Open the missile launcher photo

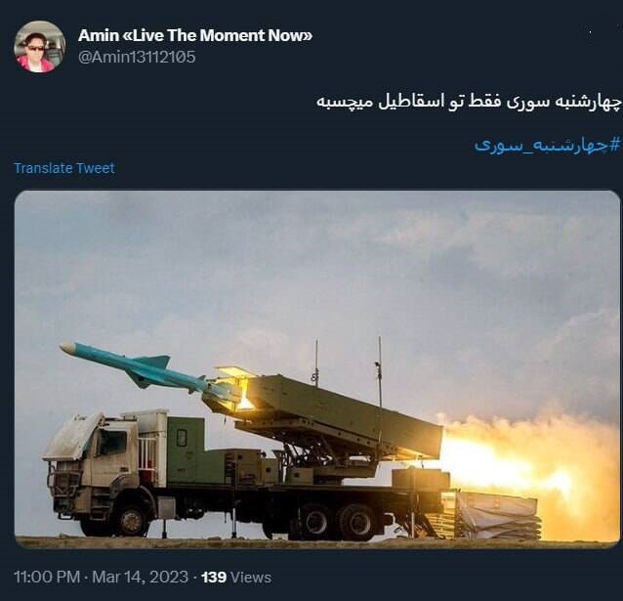[317, 369]
